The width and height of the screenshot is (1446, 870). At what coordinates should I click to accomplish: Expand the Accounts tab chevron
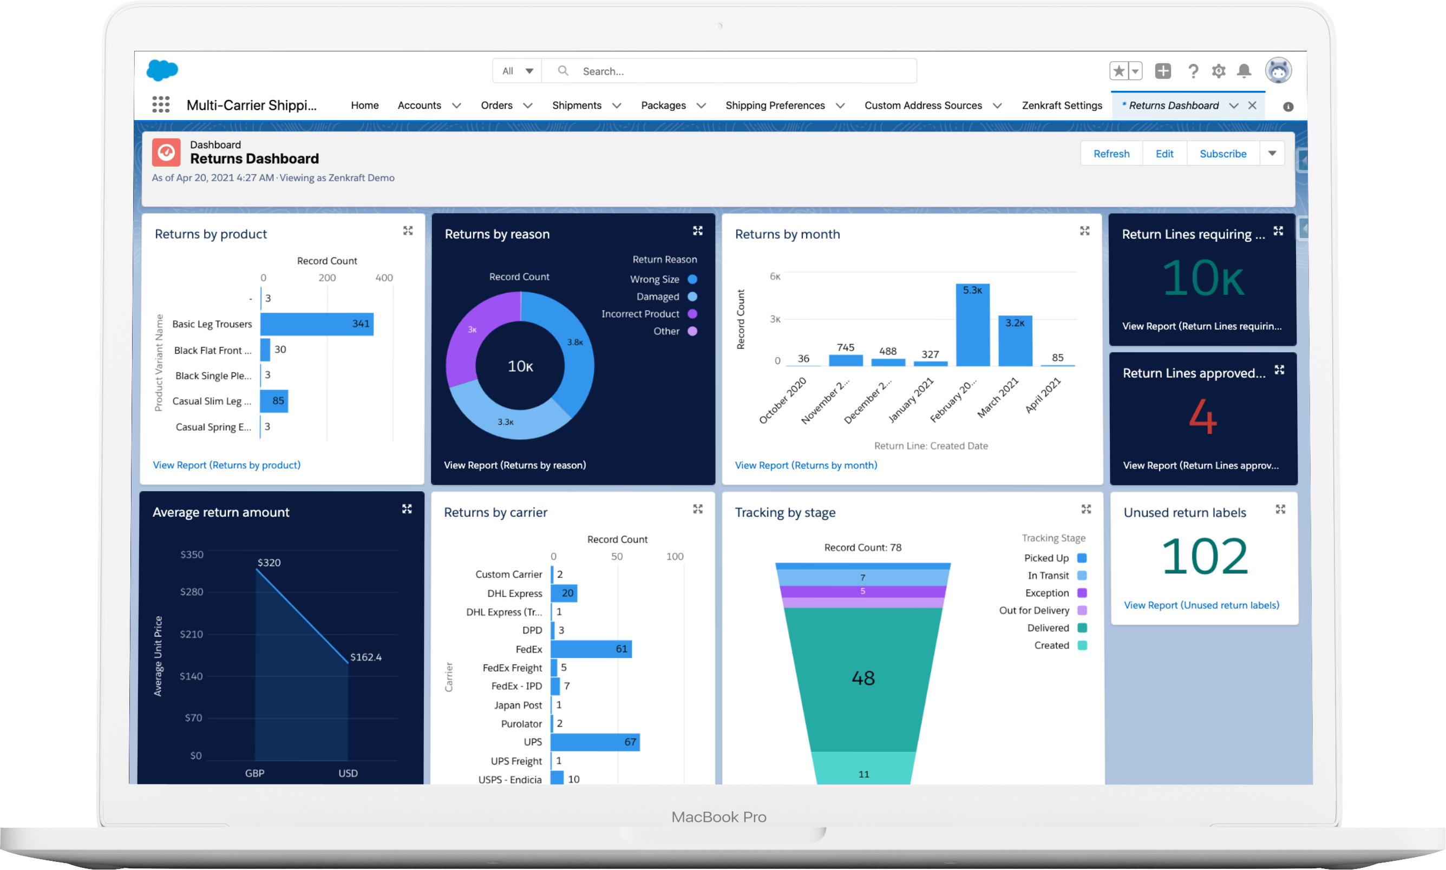456,106
